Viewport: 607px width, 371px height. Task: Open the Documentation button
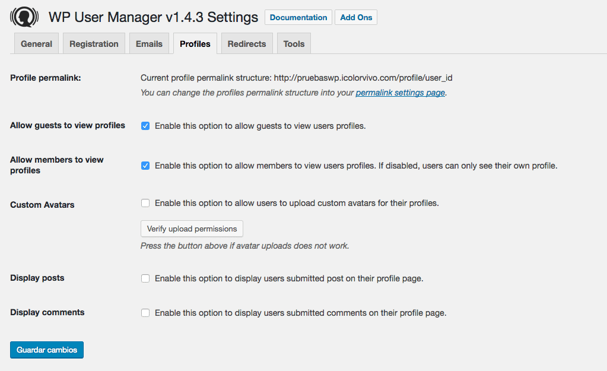[x=298, y=17]
